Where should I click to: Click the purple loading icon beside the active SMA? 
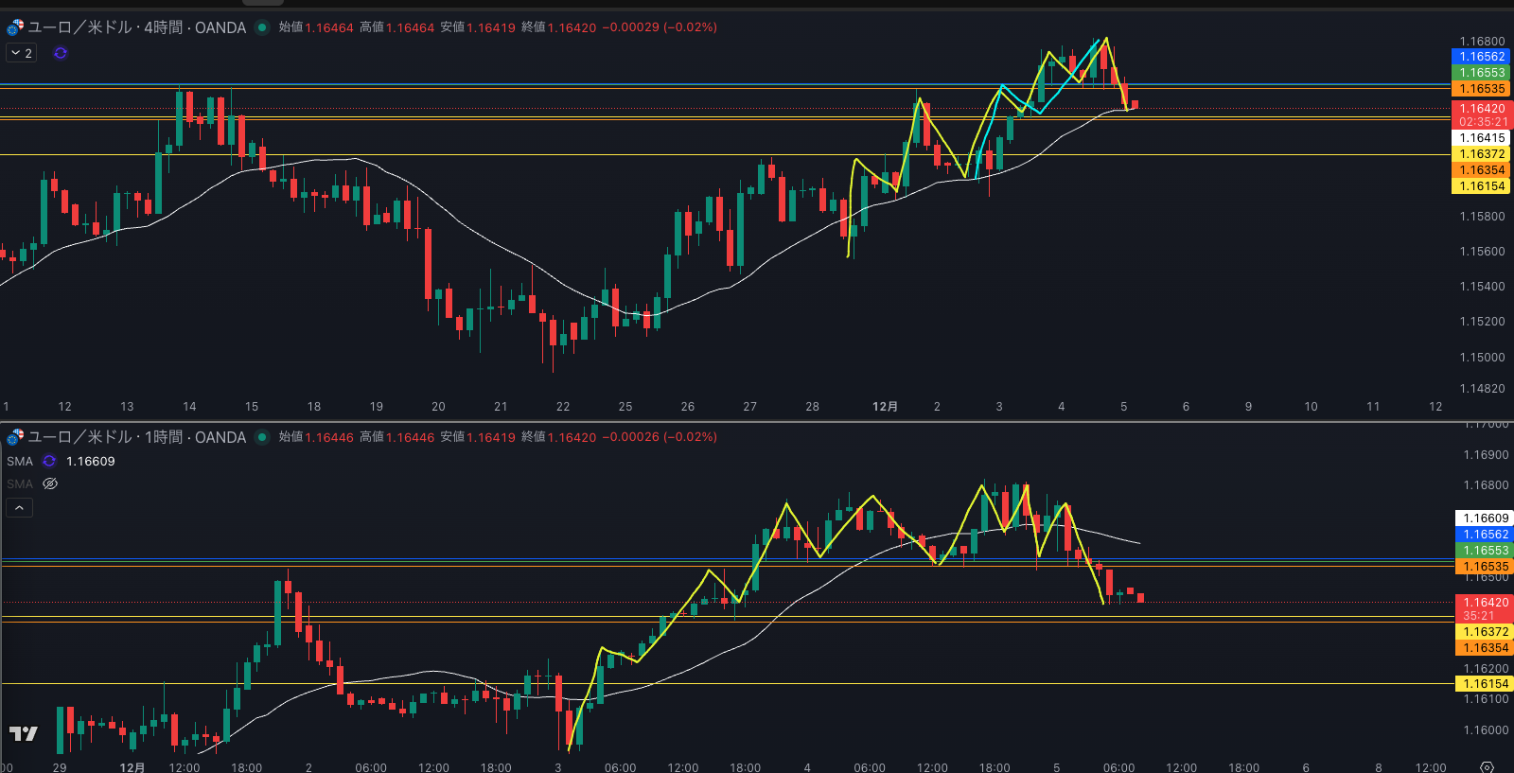tap(49, 461)
